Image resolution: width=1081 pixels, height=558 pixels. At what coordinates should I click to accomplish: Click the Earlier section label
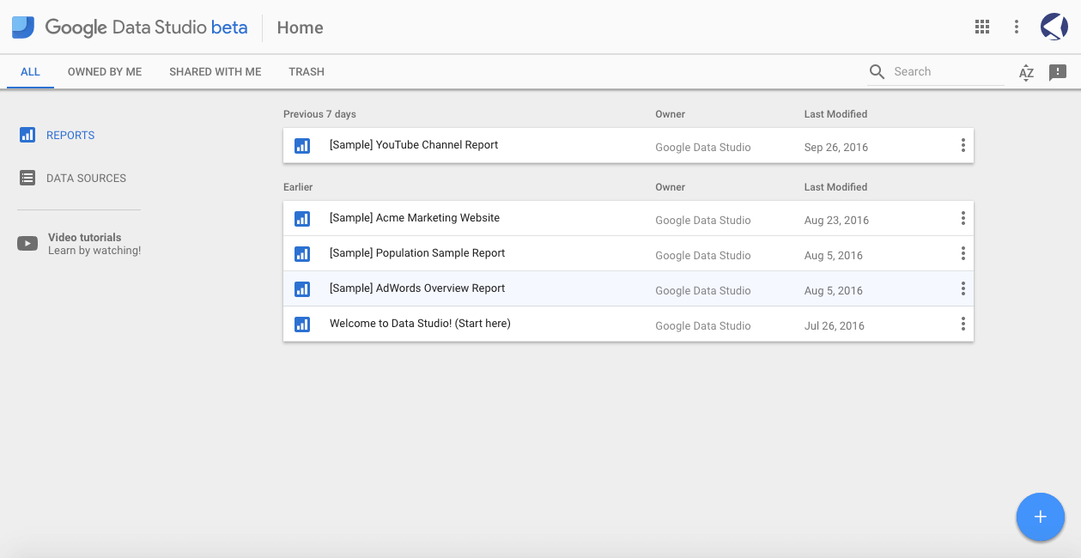298,187
